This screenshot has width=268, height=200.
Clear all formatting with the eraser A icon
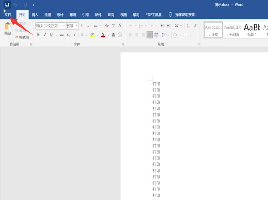107,26
